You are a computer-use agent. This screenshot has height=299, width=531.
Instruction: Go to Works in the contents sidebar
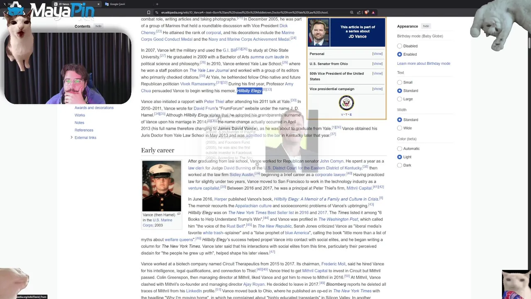(80, 115)
